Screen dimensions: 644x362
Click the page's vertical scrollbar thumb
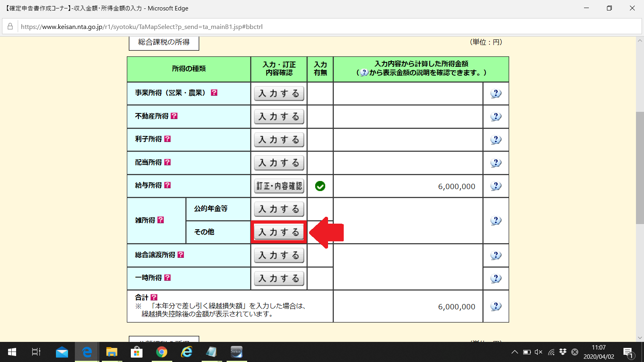[640, 168]
